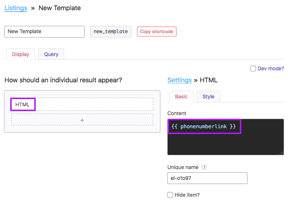Image resolution: width=288 pixels, height=204 pixels.
Task: Open the Style tab
Action: click(208, 97)
